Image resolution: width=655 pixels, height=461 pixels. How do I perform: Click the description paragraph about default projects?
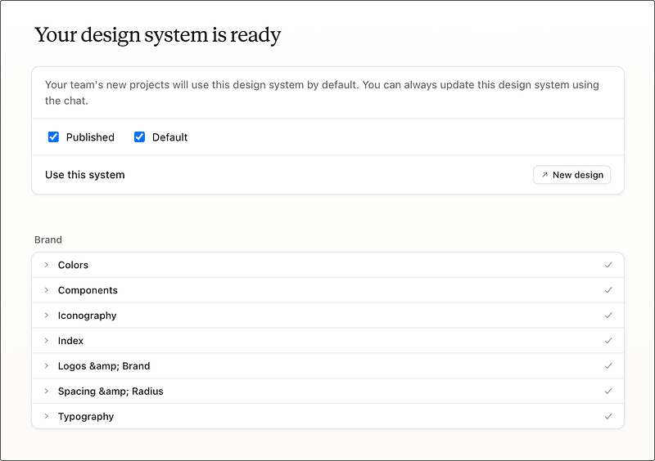[x=322, y=92]
